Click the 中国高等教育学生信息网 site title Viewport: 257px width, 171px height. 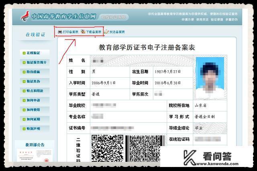(64, 16)
